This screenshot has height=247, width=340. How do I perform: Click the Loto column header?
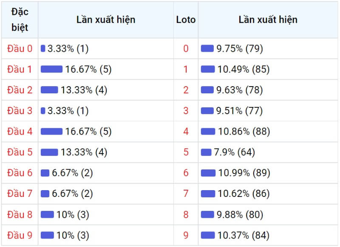click(x=186, y=20)
